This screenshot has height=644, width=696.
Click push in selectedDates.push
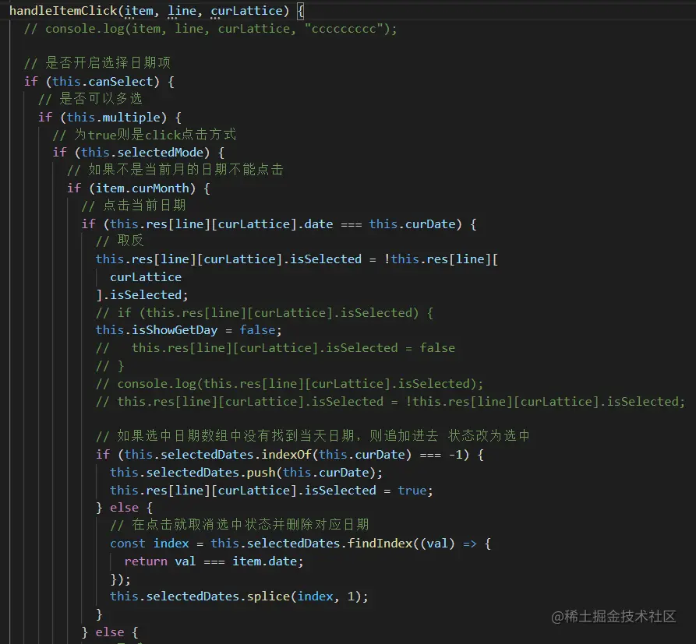pyautogui.click(x=261, y=473)
